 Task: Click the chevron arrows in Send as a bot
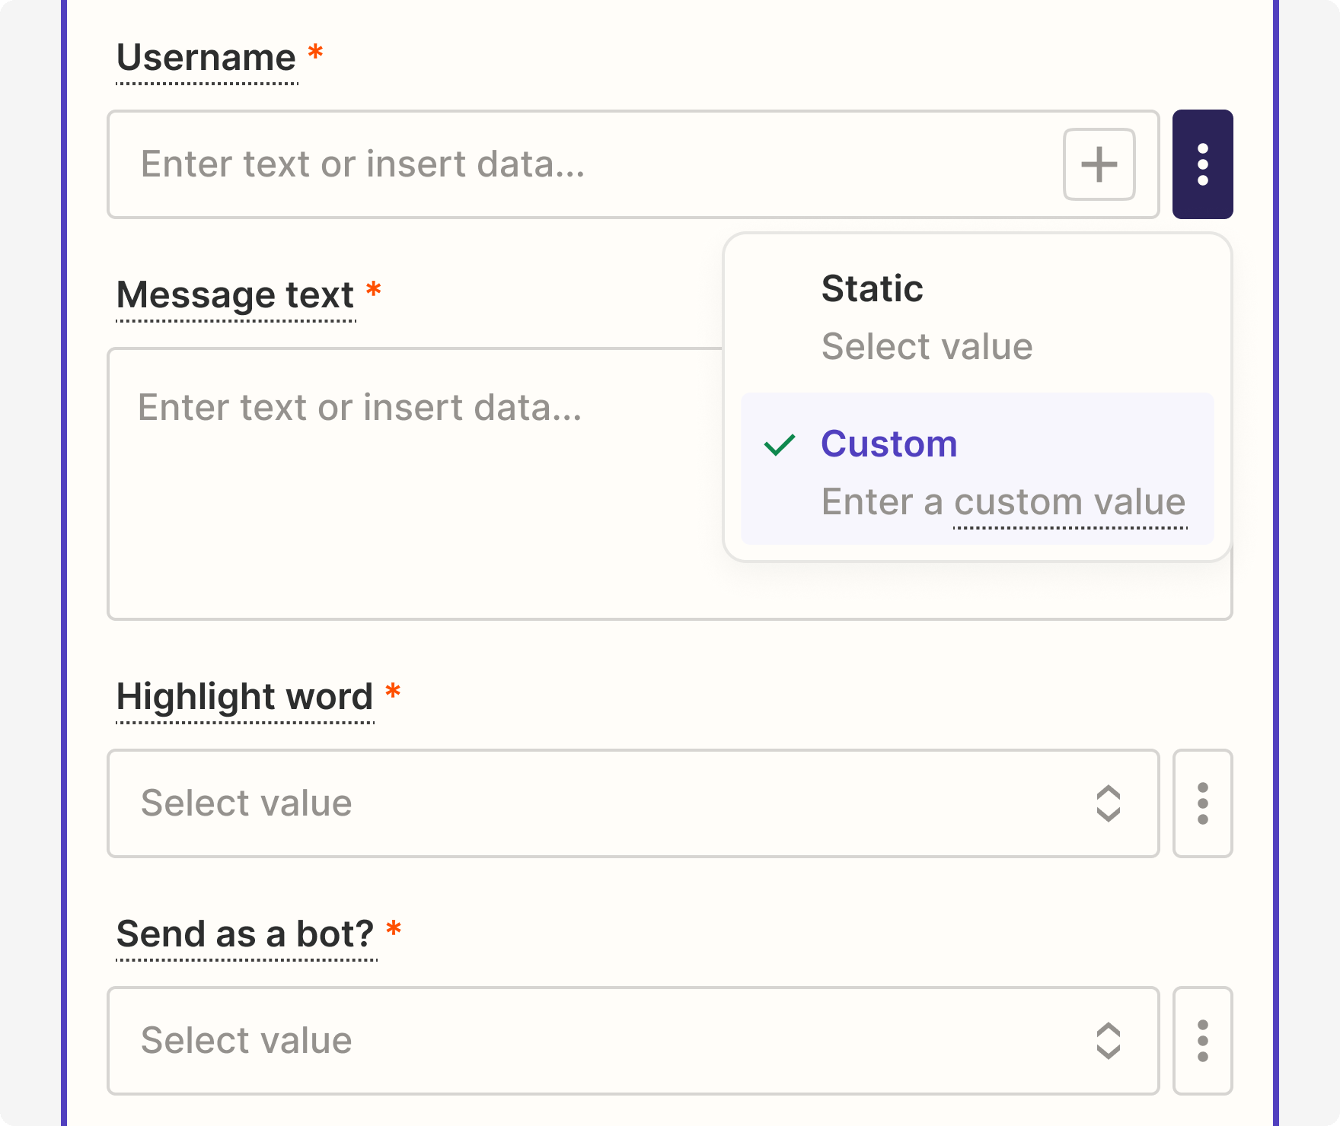1108,1041
